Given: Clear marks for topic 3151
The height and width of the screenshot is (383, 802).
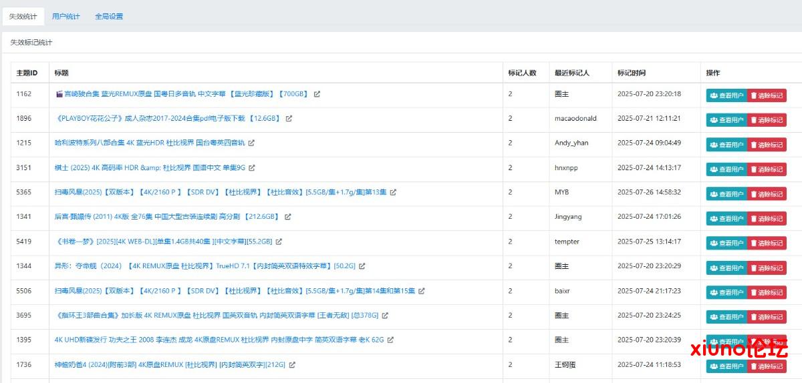Looking at the screenshot, I should click(x=767, y=169).
